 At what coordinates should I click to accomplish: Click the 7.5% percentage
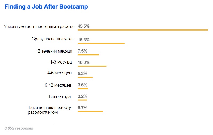click(x=83, y=51)
